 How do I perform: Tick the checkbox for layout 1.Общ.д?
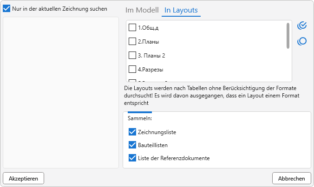pos(132,27)
